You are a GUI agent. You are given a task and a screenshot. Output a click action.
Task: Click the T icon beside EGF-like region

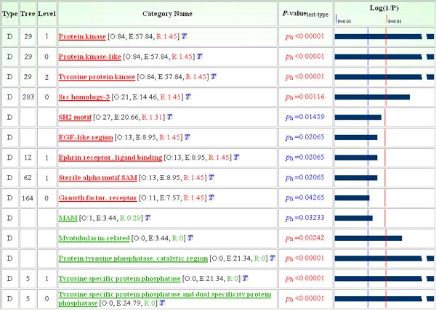tap(187, 137)
